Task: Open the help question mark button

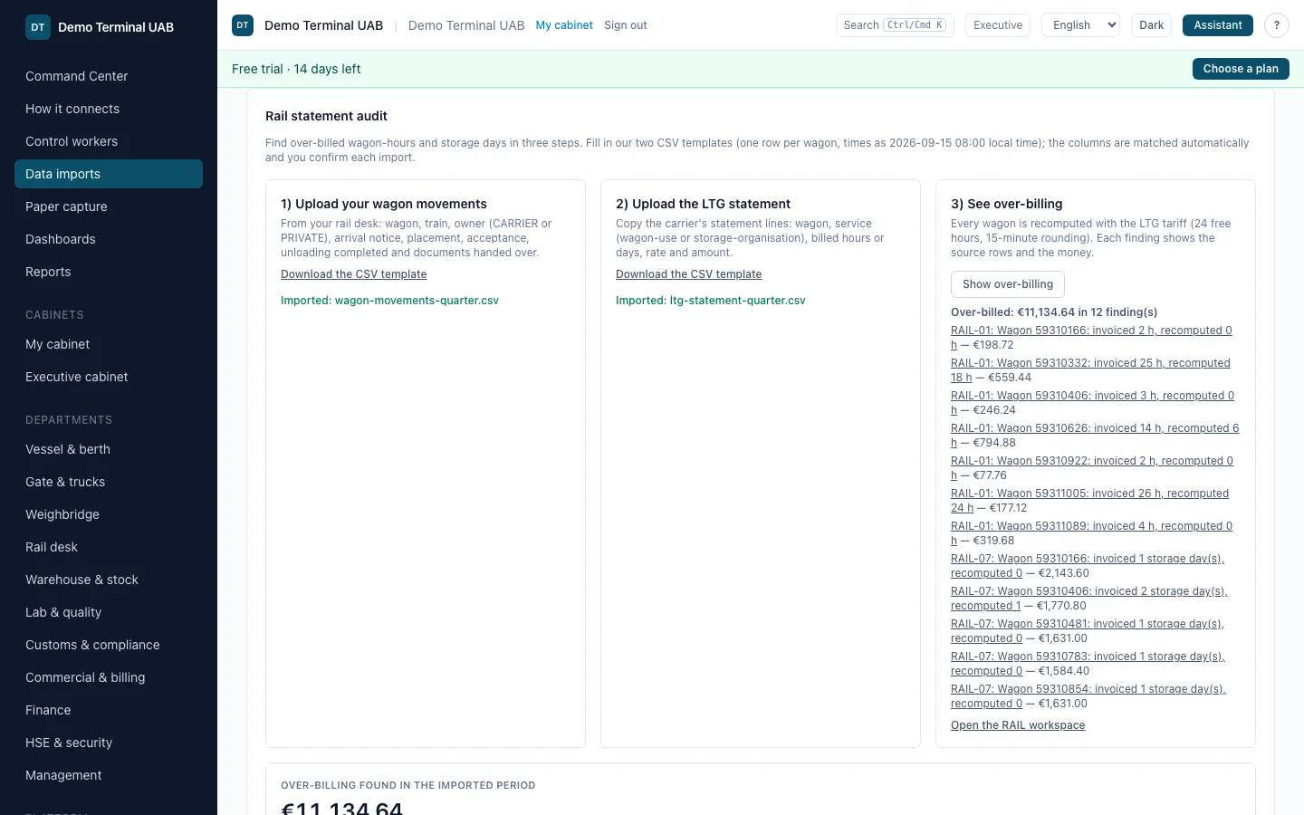Action: click(1277, 25)
